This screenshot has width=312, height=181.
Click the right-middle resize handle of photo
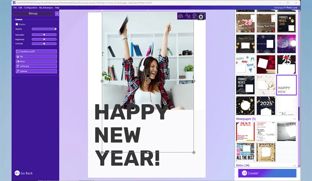pos(194,81)
